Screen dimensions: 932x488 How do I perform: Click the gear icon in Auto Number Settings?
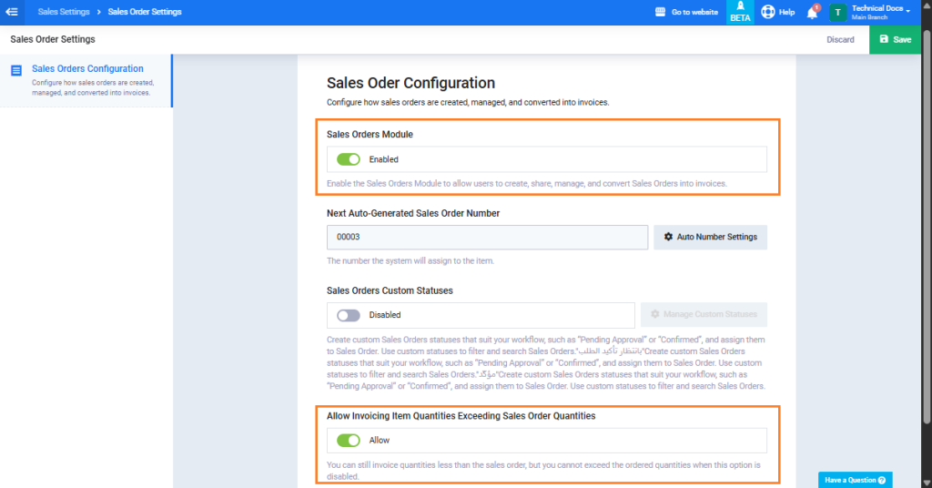tap(668, 237)
